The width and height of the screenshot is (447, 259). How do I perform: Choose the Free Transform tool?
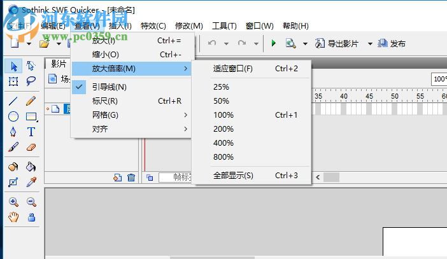(13, 81)
